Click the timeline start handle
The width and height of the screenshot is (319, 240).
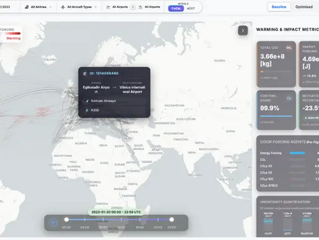pos(66,219)
